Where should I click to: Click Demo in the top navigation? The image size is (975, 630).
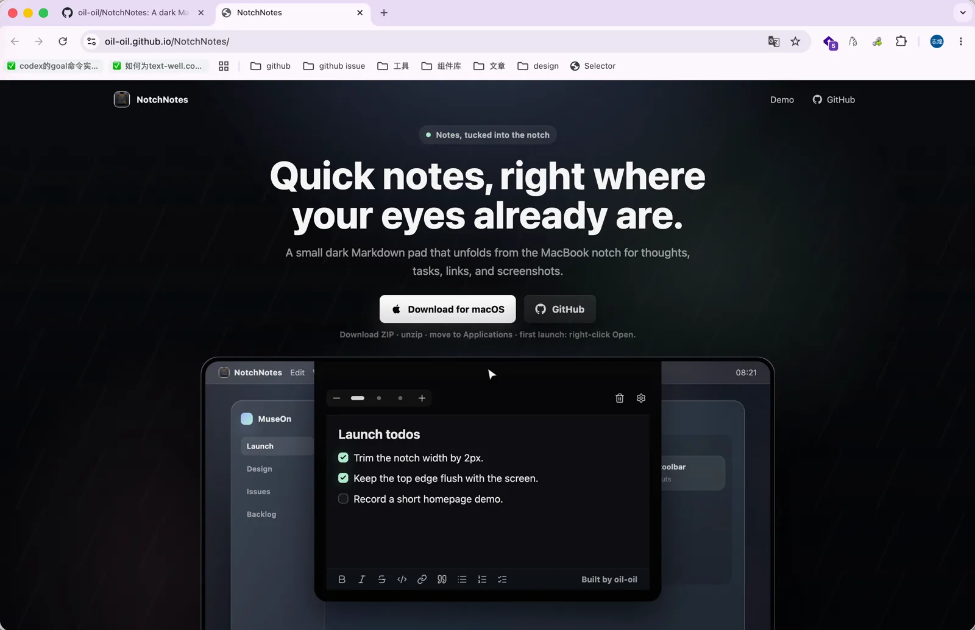point(782,100)
